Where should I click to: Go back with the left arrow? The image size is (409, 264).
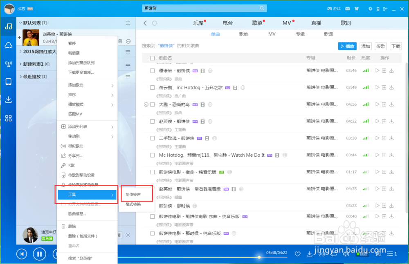(145, 23)
